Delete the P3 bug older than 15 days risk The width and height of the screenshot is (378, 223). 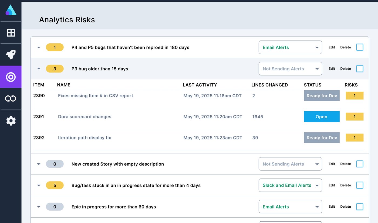pyautogui.click(x=345, y=69)
